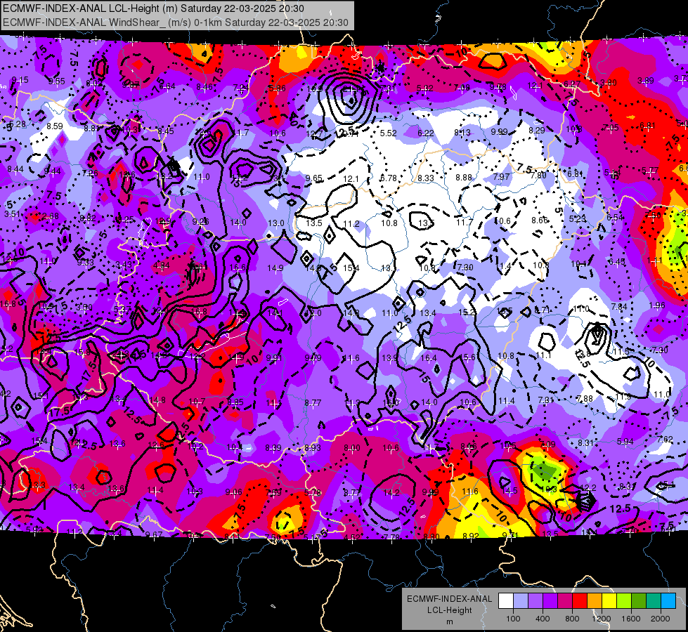Click the 9.67 wind shear value

tap(154, 534)
